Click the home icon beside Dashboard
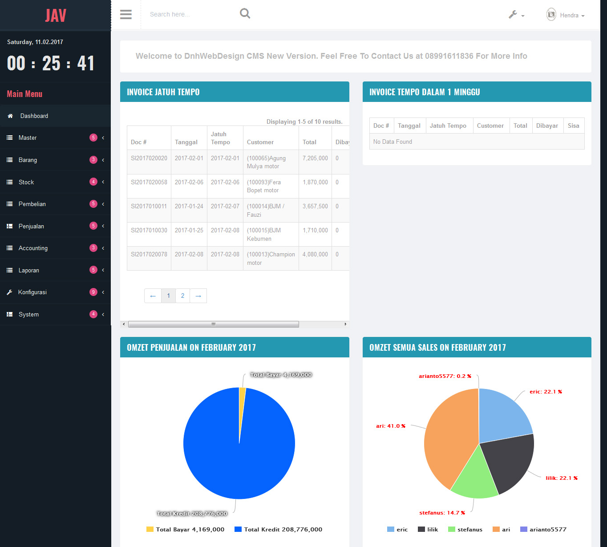 tap(10, 116)
